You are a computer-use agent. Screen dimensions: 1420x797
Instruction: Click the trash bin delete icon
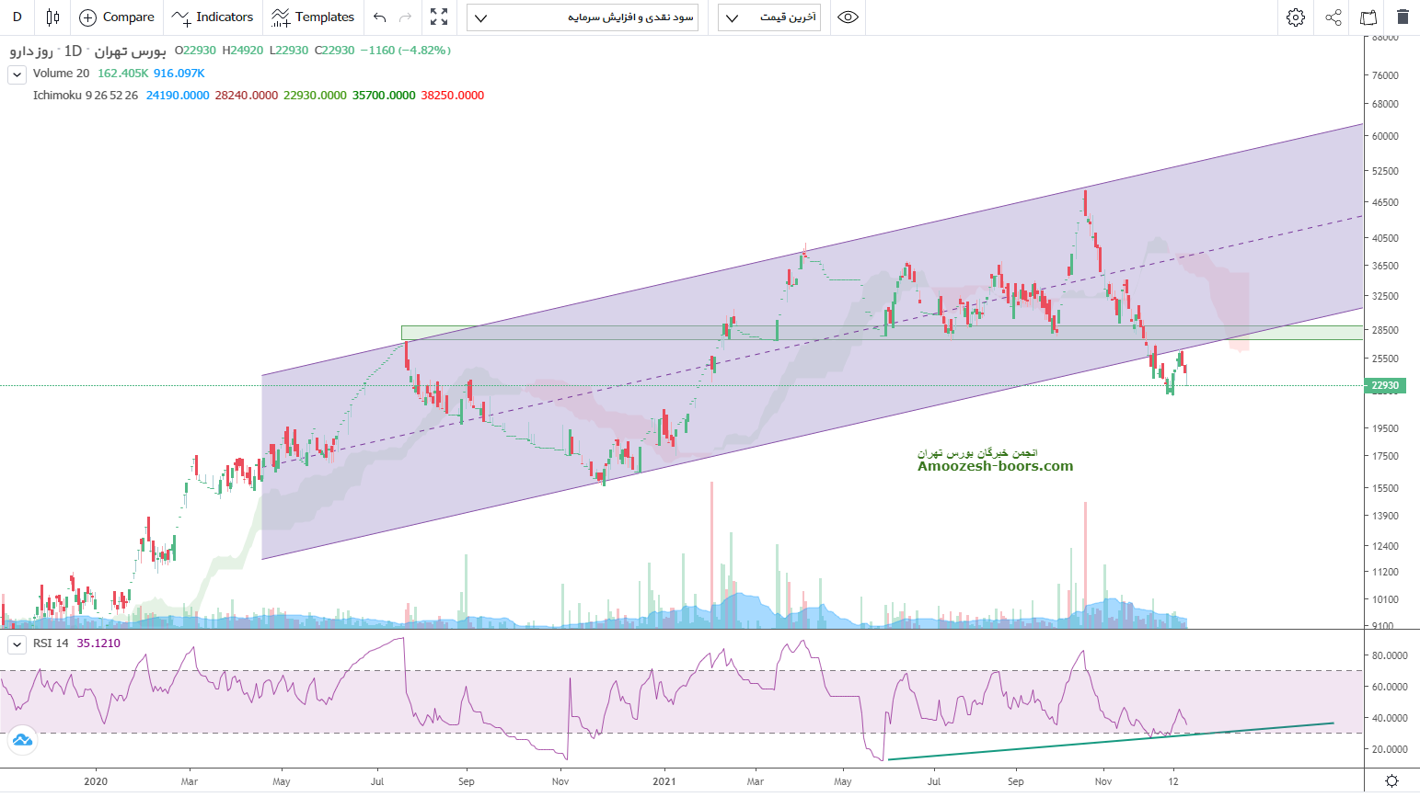tap(1402, 17)
